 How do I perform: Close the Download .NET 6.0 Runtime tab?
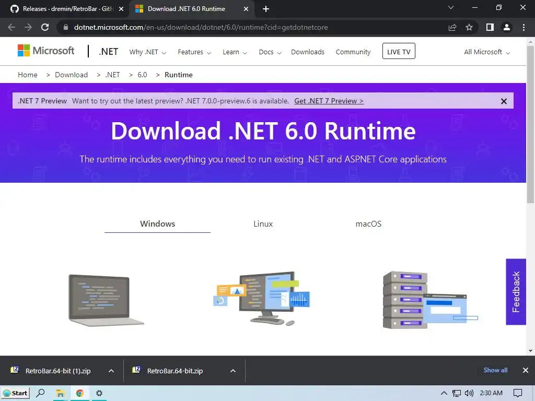246,9
